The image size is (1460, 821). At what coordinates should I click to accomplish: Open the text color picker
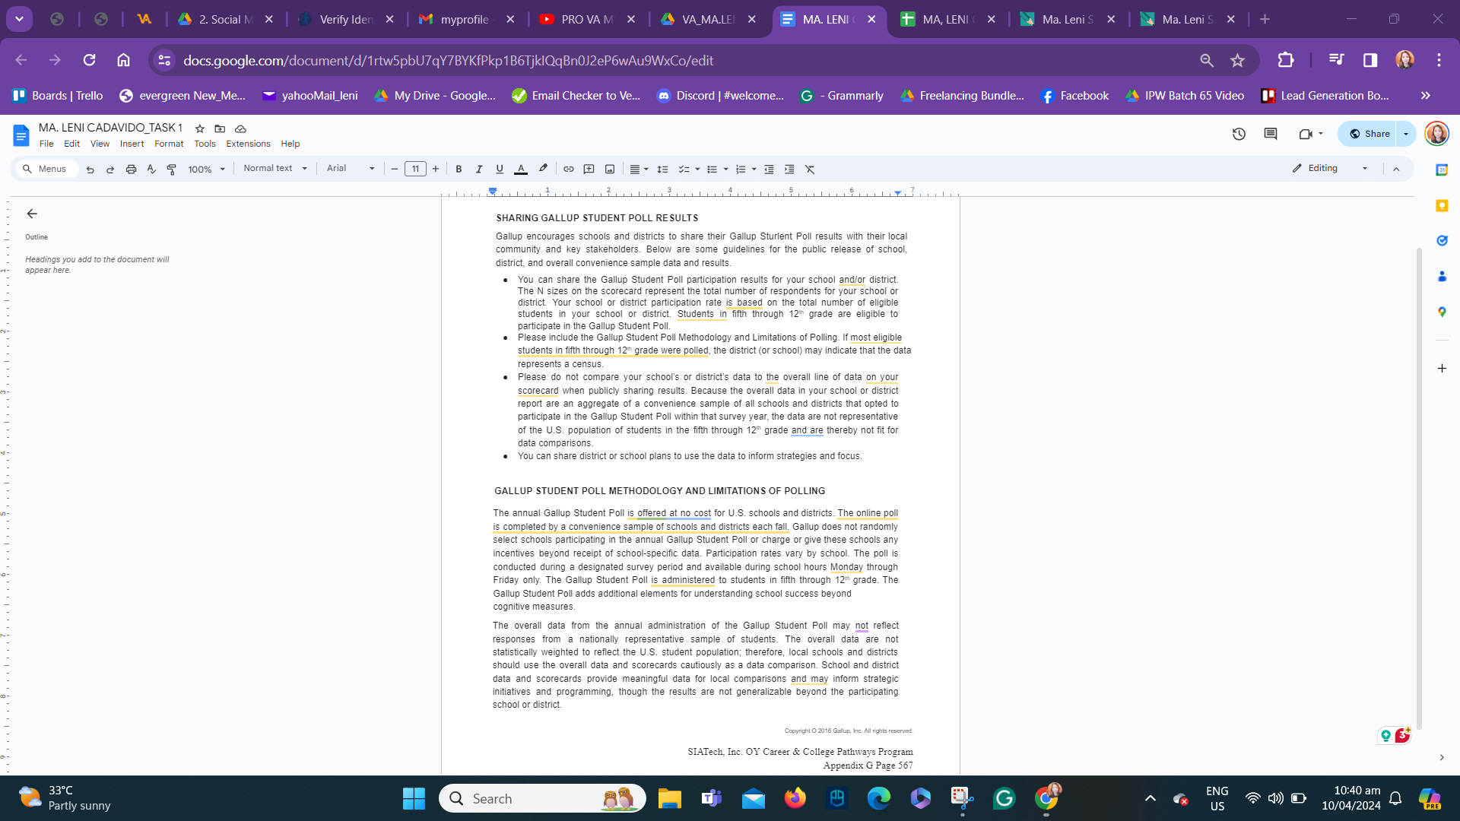coord(521,169)
